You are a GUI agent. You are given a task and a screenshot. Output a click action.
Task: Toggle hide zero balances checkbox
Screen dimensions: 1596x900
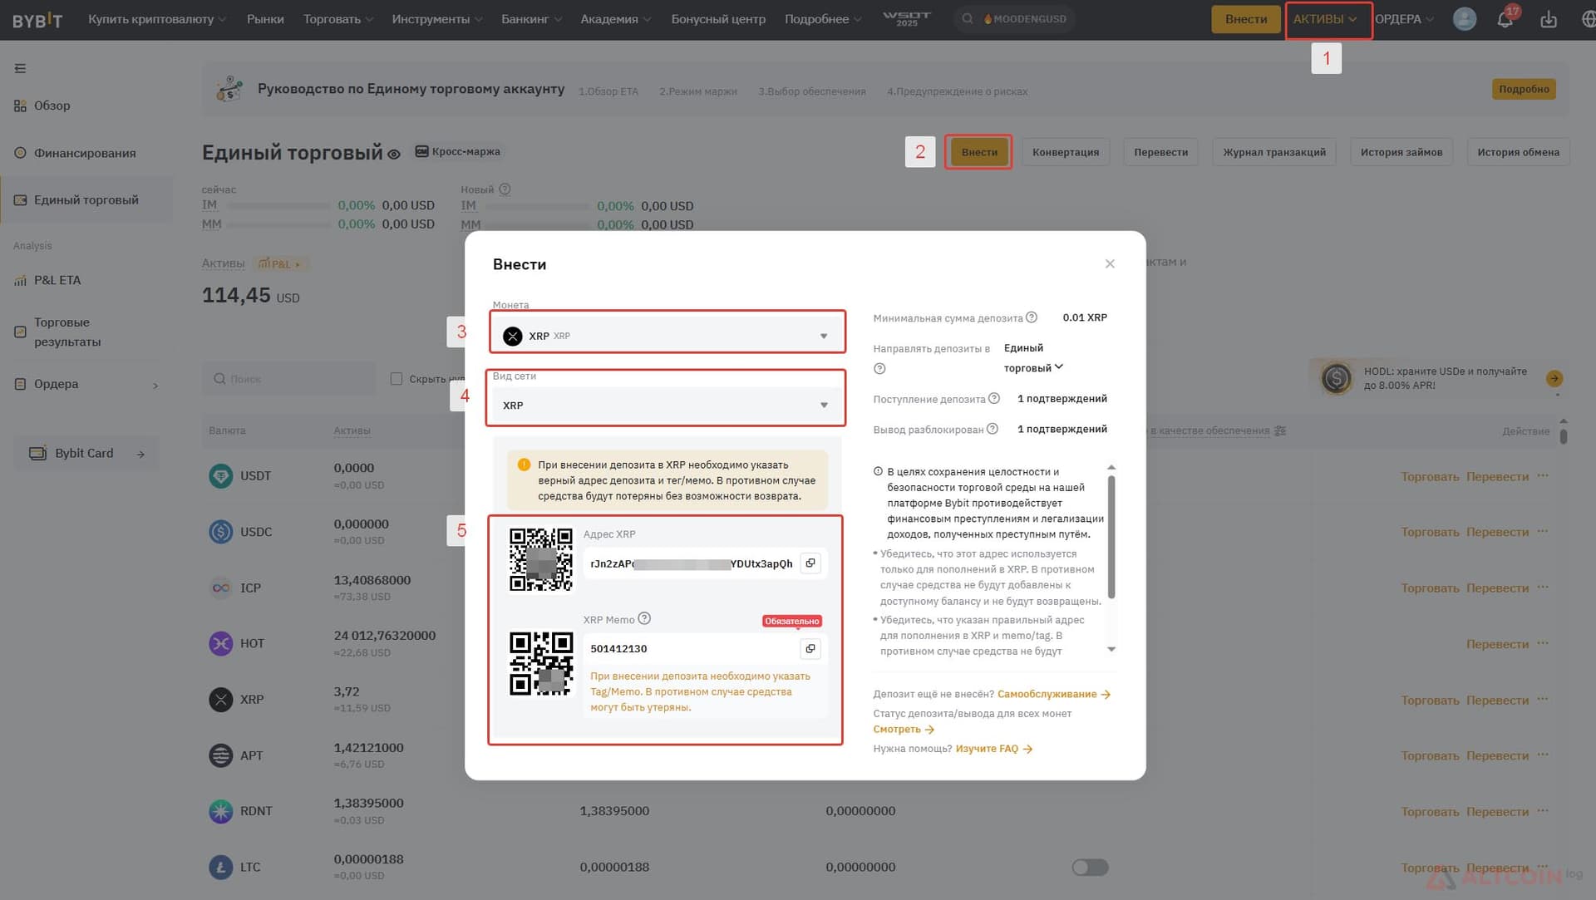pos(397,379)
